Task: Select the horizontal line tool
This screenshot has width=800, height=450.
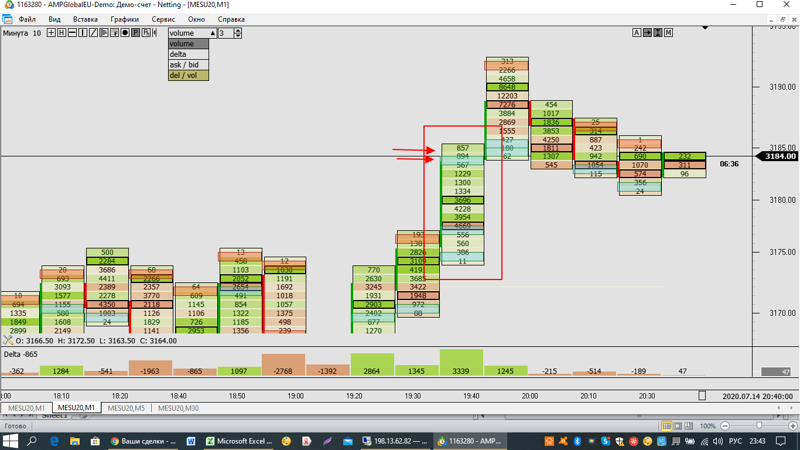Action: tap(72, 33)
